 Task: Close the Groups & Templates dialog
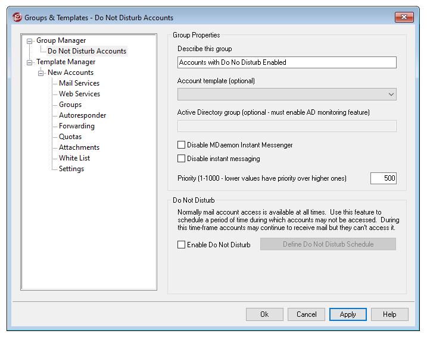click(x=404, y=17)
